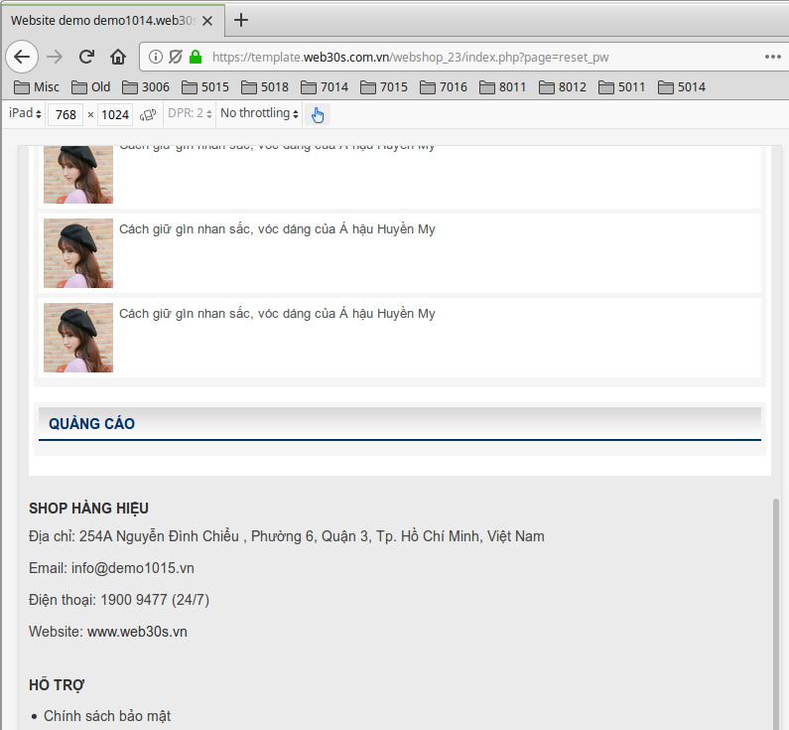Open the 3006 bookmarks folder
789x730 pixels.
point(146,87)
